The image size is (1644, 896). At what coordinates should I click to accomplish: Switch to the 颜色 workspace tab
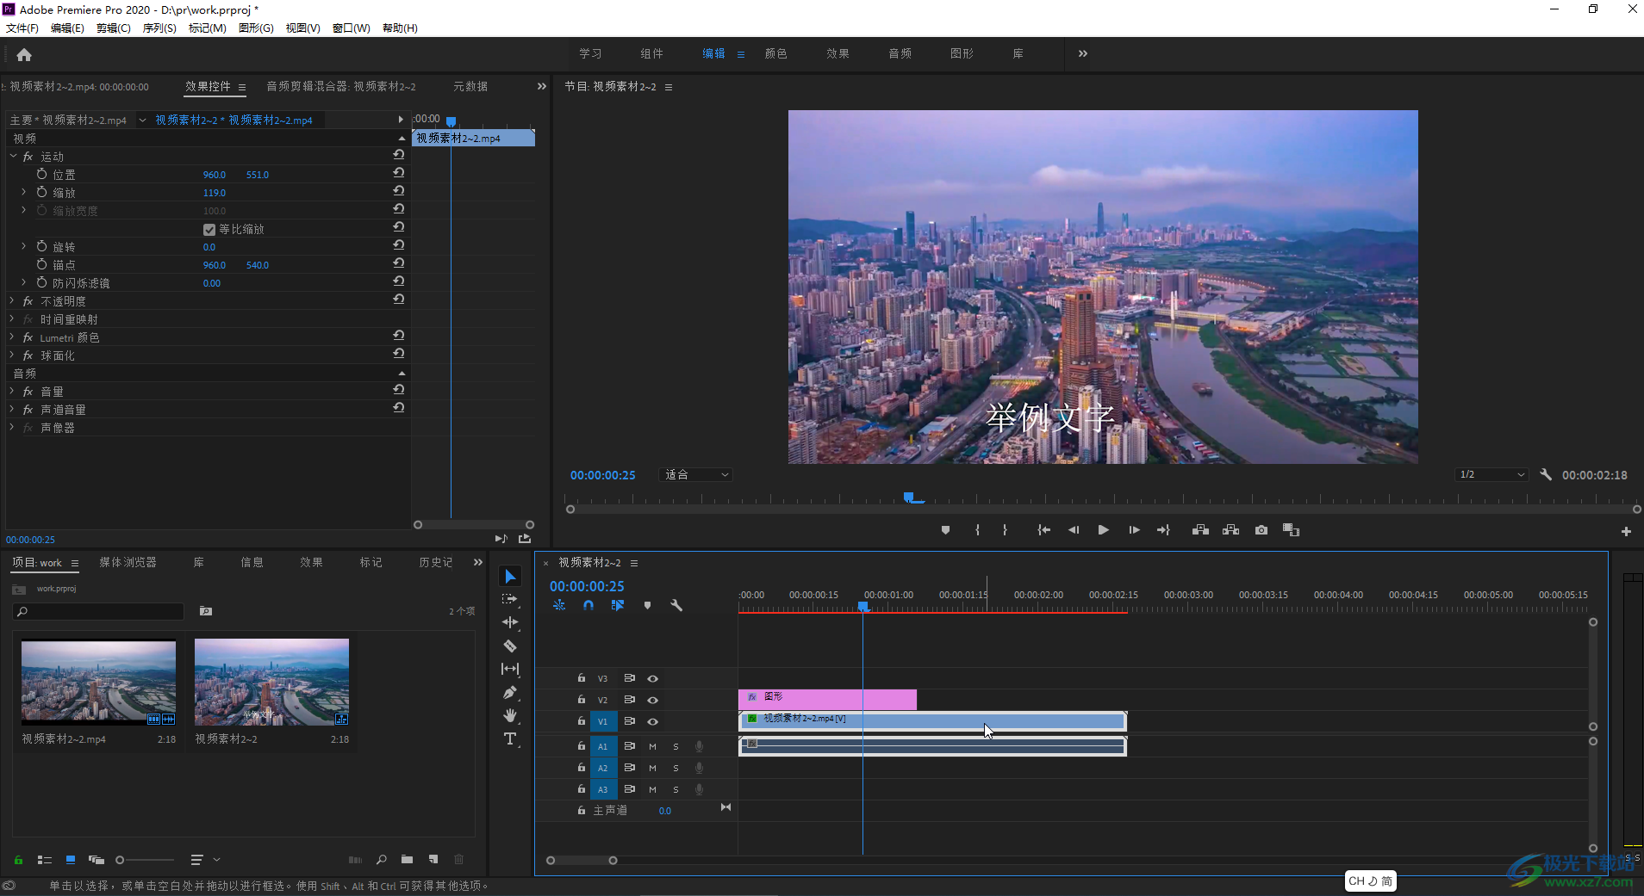775,53
